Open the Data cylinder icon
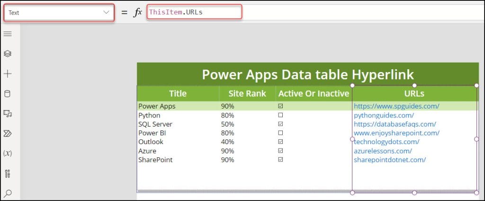 tap(8, 94)
